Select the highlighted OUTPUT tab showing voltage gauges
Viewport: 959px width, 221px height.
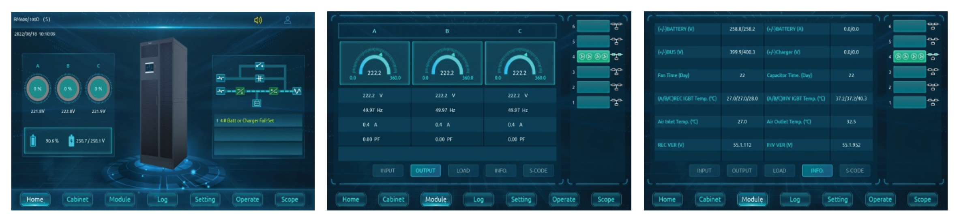(425, 171)
